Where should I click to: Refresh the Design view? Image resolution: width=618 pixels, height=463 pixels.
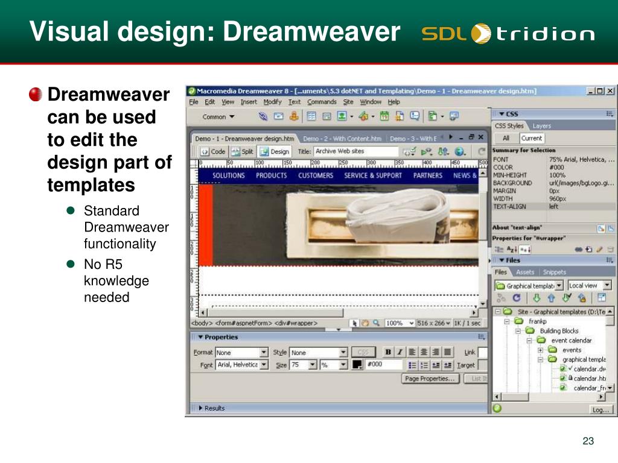(481, 151)
